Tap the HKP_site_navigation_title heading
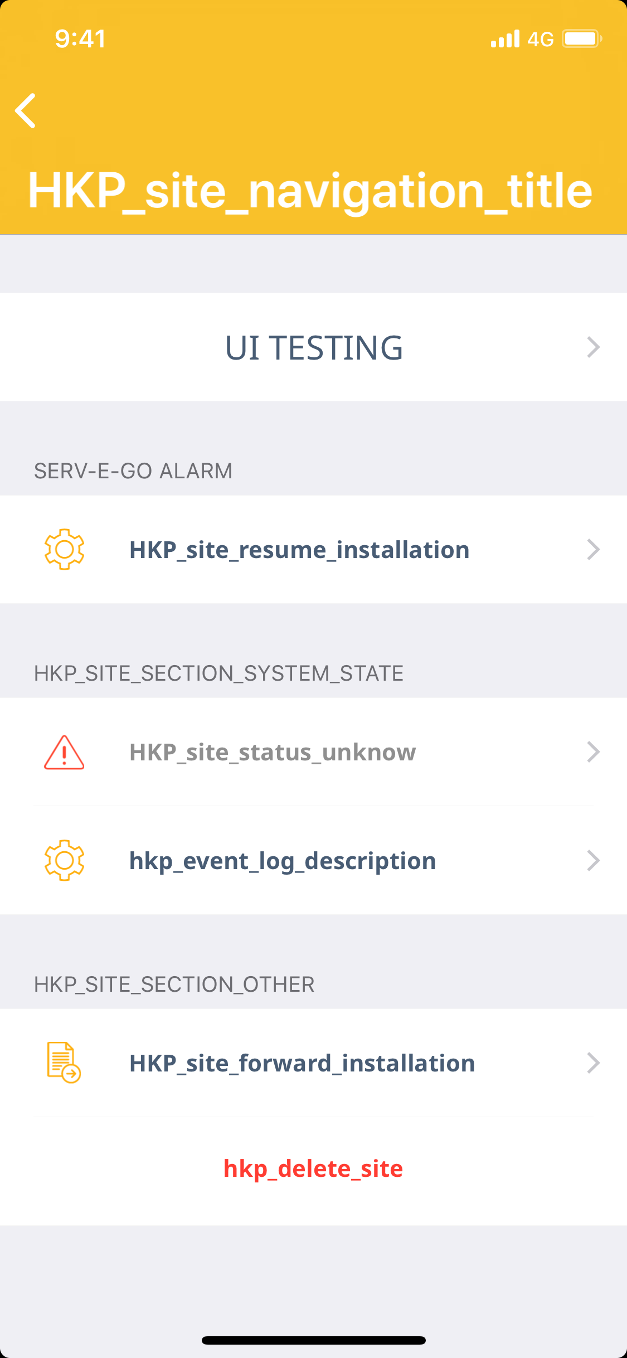This screenshot has width=627, height=1358. click(310, 191)
